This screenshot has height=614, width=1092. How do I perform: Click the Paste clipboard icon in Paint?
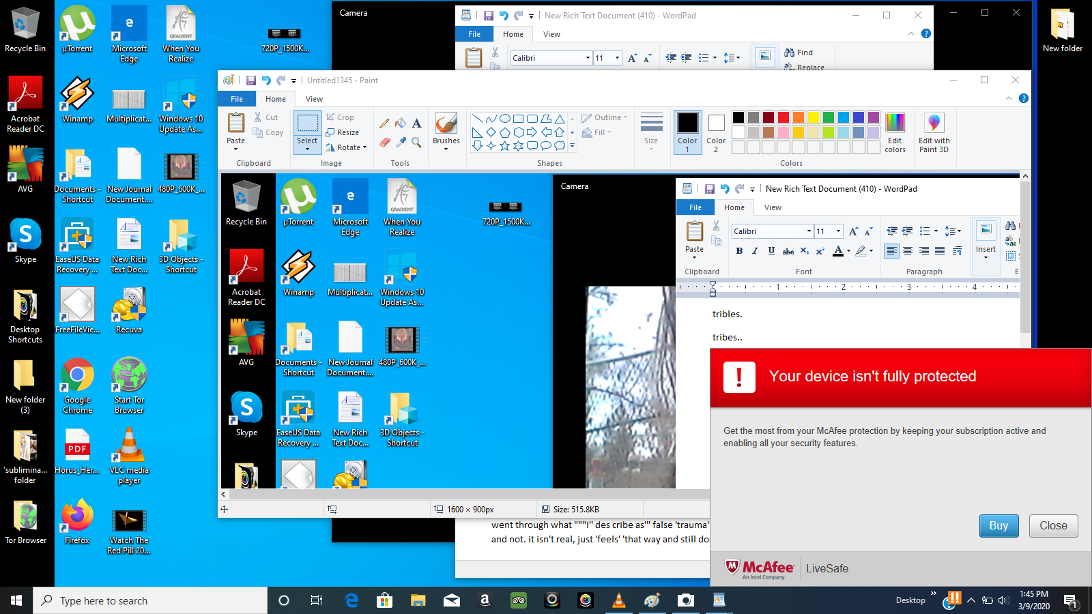[x=236, y=123]
